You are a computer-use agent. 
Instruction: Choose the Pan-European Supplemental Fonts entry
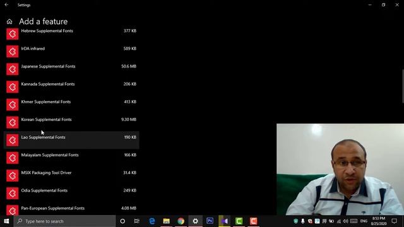click(x=71, y=209)
